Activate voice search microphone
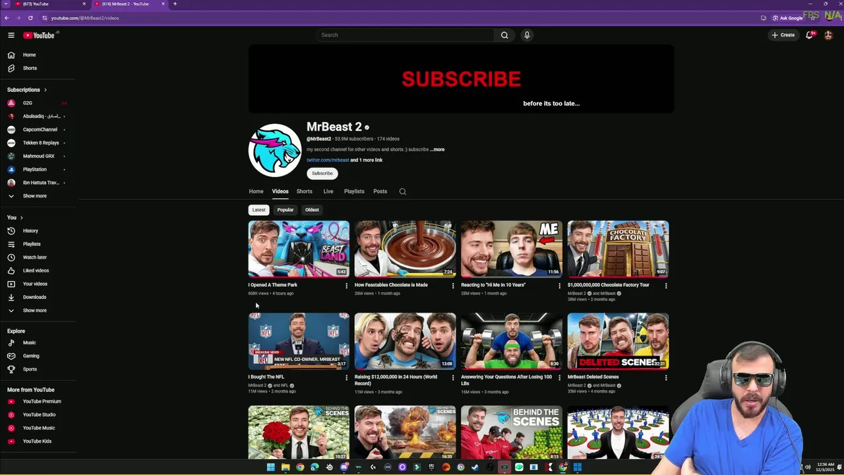Screen dimensions: 844x475 [x=527, y=35]
